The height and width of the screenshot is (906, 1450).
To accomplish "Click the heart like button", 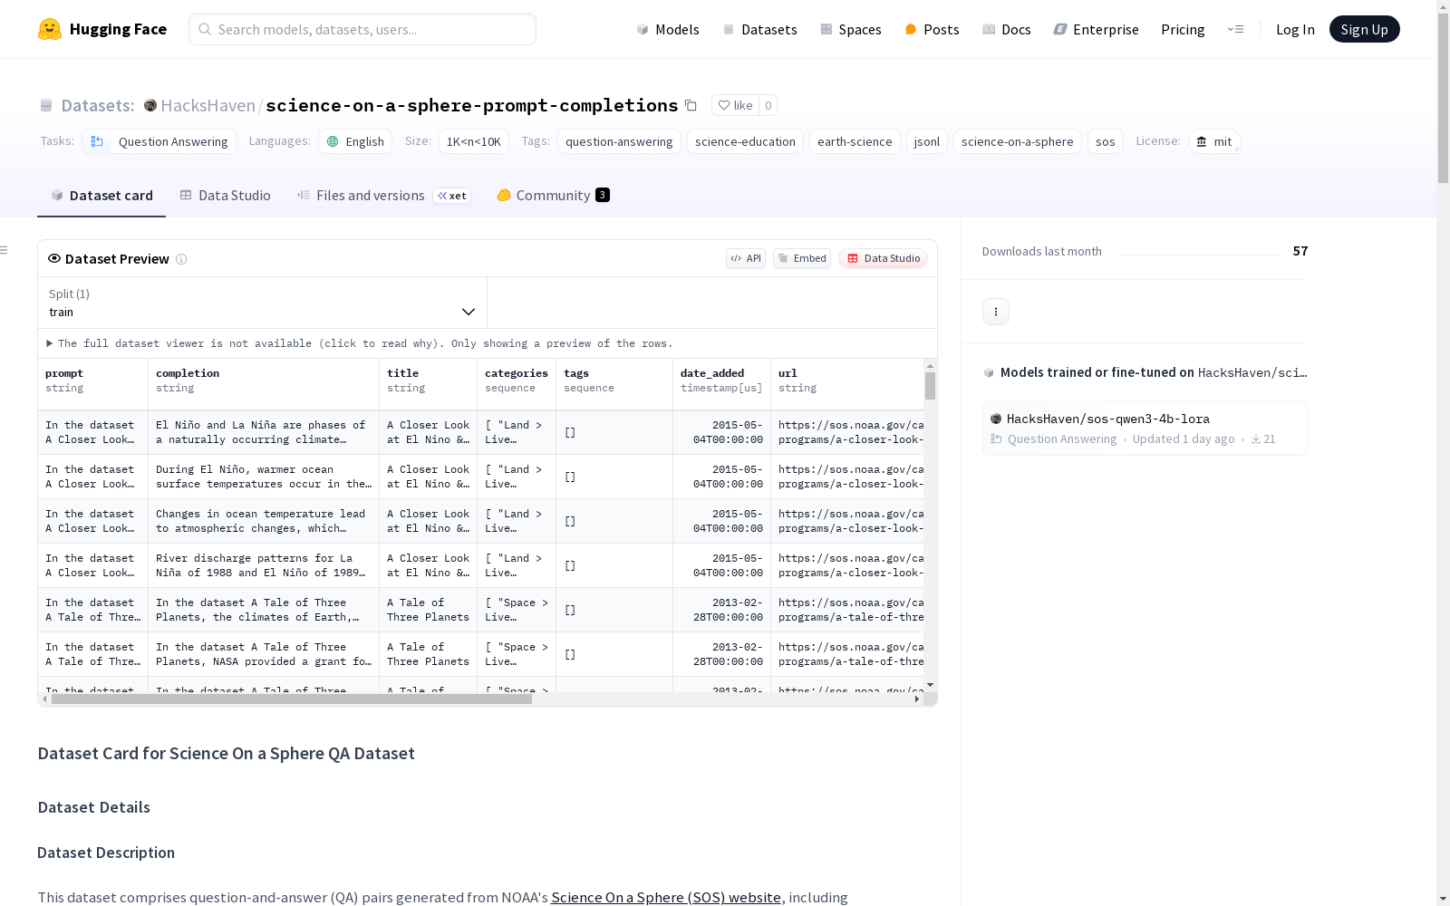I will pyautogui.click(x=735, y=105).
